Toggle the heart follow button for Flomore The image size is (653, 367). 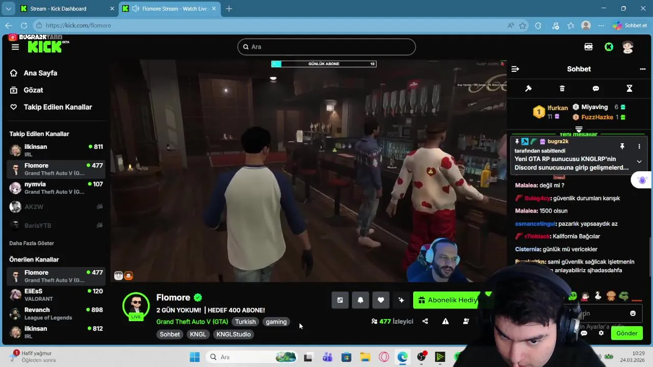381,300
